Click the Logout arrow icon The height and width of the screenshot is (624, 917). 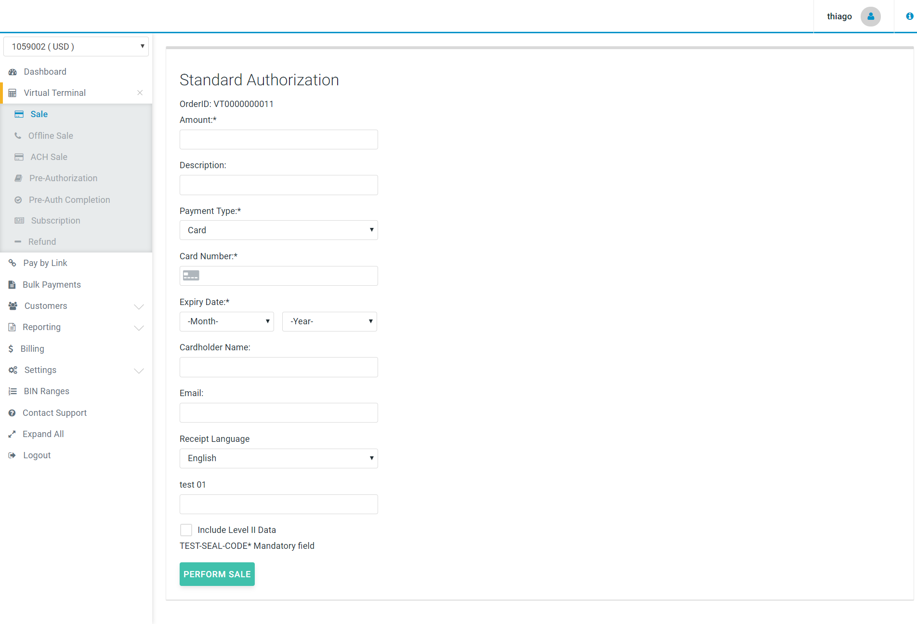point(12,455)
